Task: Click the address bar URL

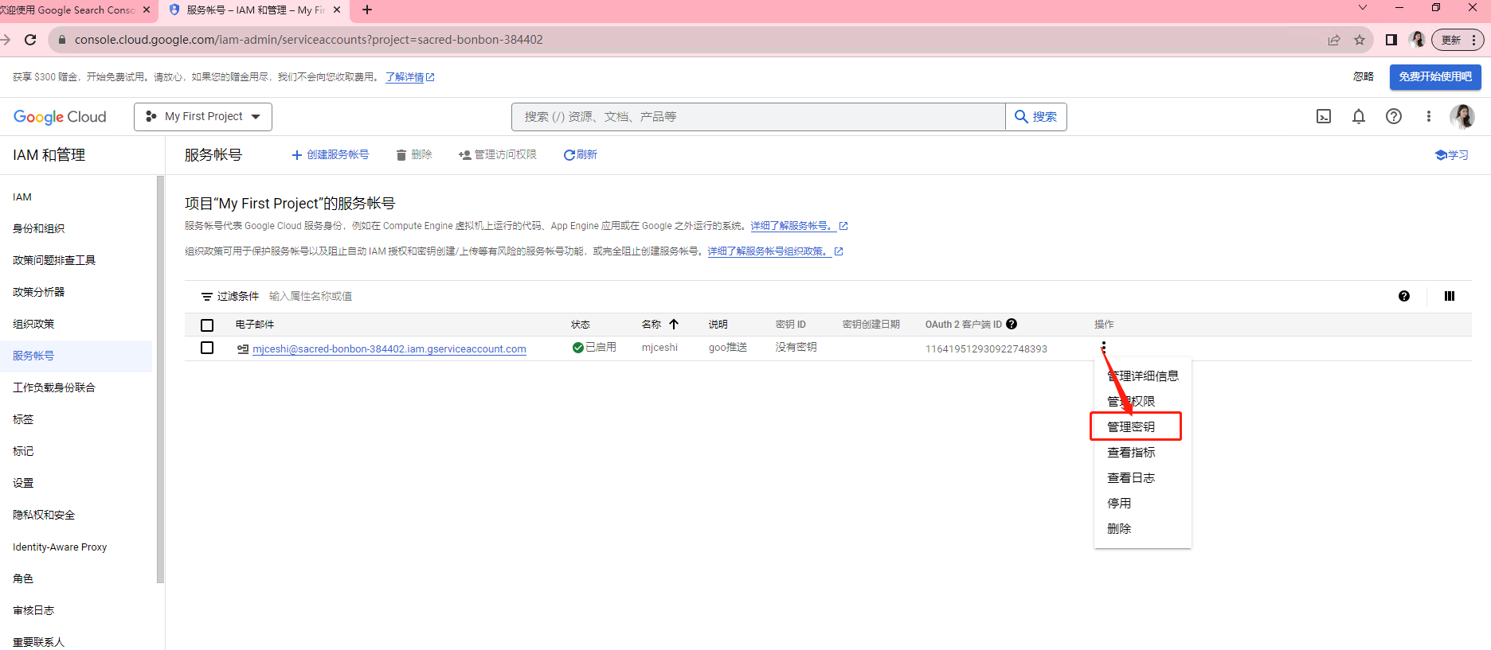Action: coord(309,40)
